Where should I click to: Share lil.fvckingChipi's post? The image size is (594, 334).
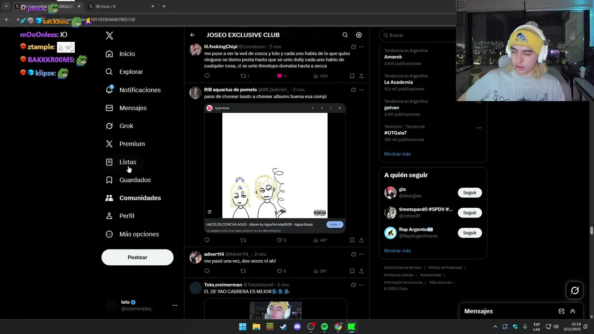[x=362, y=76]
